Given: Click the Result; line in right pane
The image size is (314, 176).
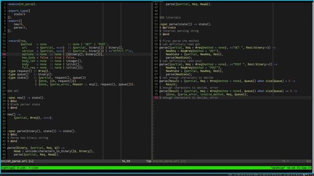Looking at the screenshot, I should click(x=171, y=85).
